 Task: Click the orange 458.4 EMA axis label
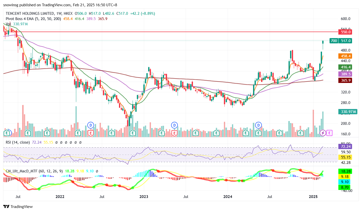point(345,56)
